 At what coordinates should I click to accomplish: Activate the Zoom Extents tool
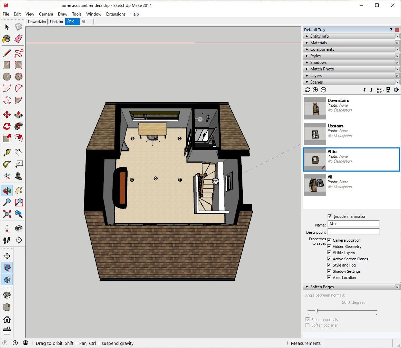coord(7,215)
